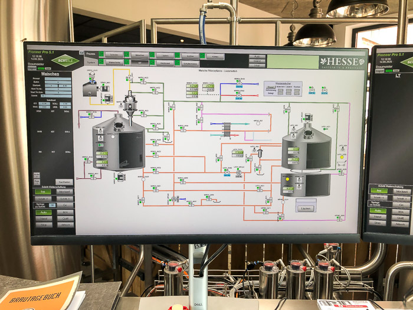Viewport: 413px width, 310px height.
Task: Click green play arrow beside ST button
Action: coord(127,62)
